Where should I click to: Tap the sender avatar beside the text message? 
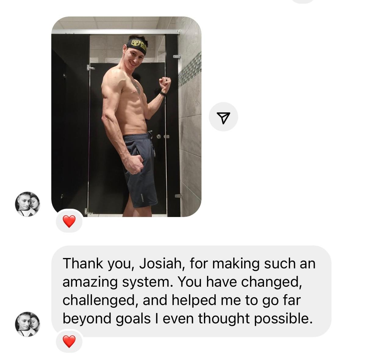click(27, 324)
